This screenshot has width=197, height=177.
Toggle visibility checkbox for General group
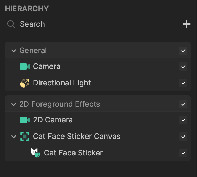183,51
